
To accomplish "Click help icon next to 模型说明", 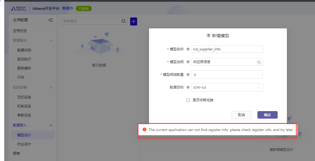I will click(x=188, y=62).
